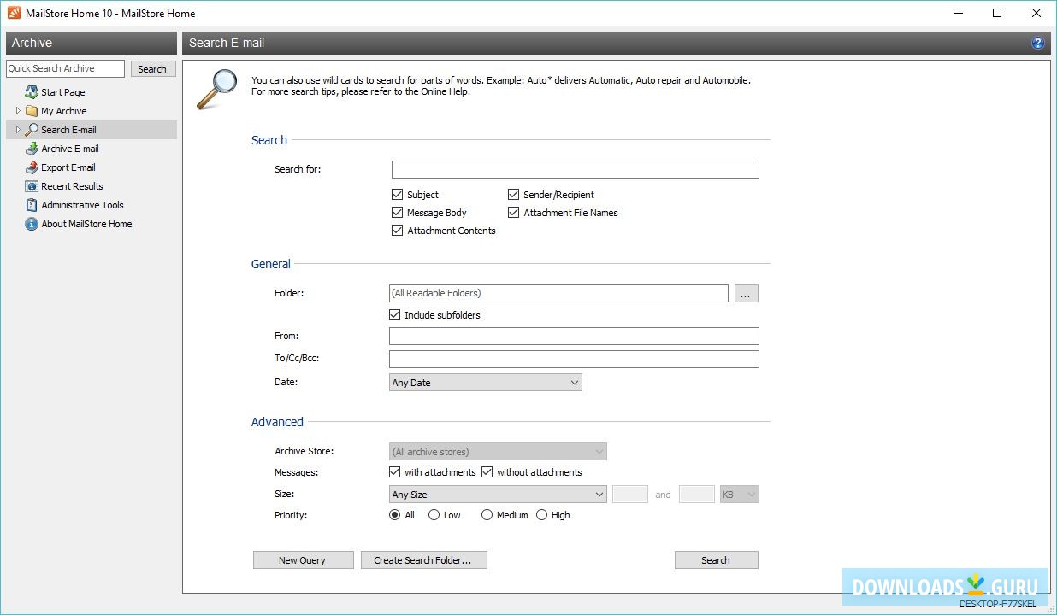Click the Archive E-mail icon
The height and width of the screenshot is (615, 1057).
[32, 149]
